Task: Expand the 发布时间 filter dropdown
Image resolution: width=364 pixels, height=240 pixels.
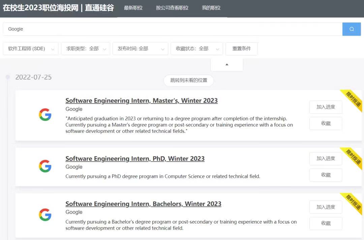Action: 141,49
